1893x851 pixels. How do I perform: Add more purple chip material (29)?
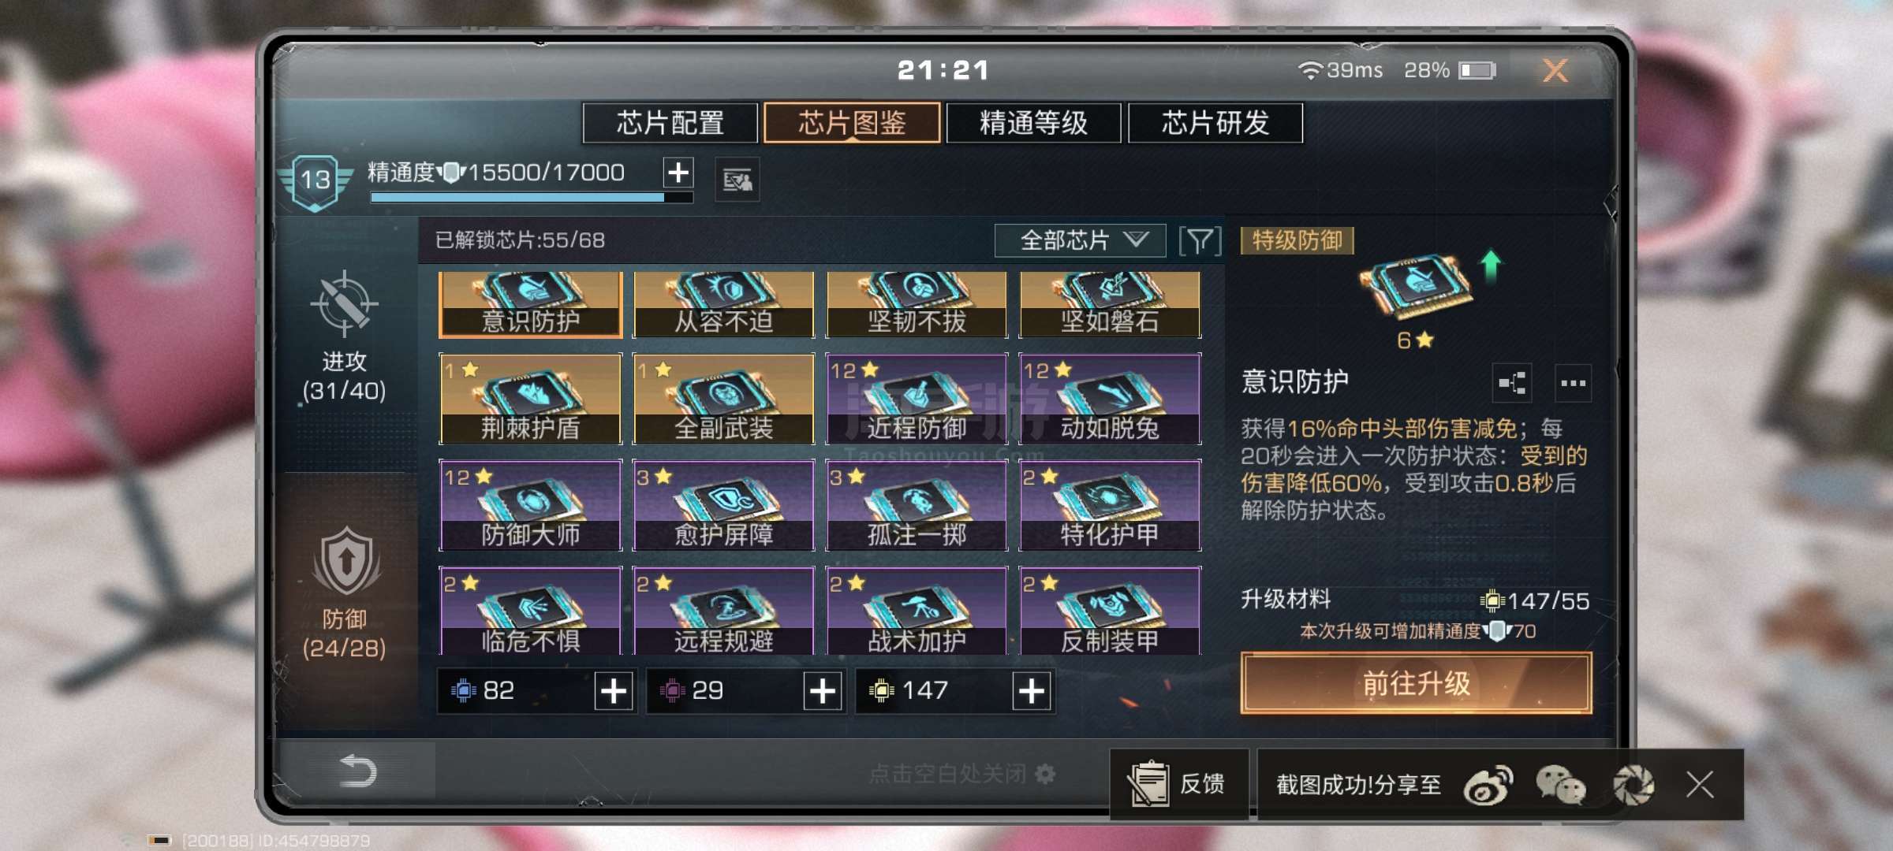[823, 691]
